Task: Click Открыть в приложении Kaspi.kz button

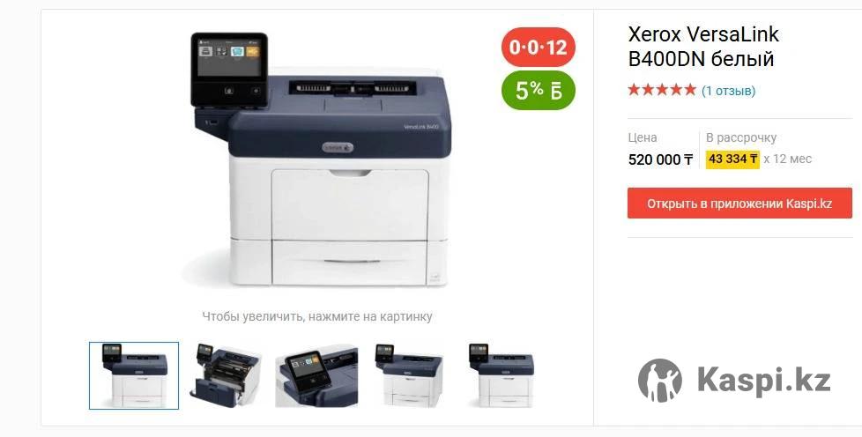Action: [739, 204]
